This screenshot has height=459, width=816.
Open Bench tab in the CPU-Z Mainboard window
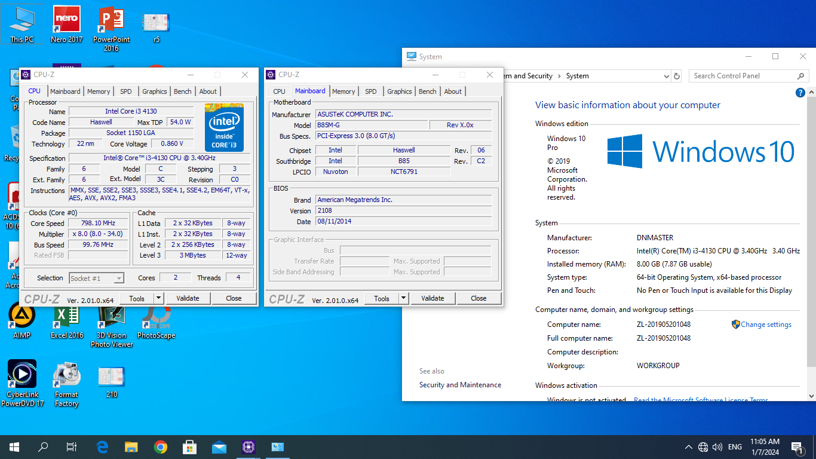tap(428, 91)
